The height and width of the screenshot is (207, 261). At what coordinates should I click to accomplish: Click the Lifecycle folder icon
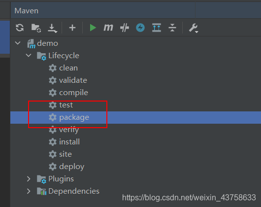pyautogui.click(x=42, y=56)
